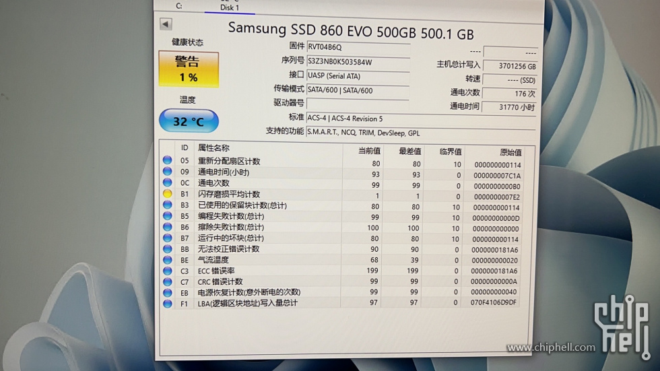Screen dimensions: 660x371
Task: Click the standard field ACS-4 | ACS-4 Revision 5
Action: click(x=421, y=119)
